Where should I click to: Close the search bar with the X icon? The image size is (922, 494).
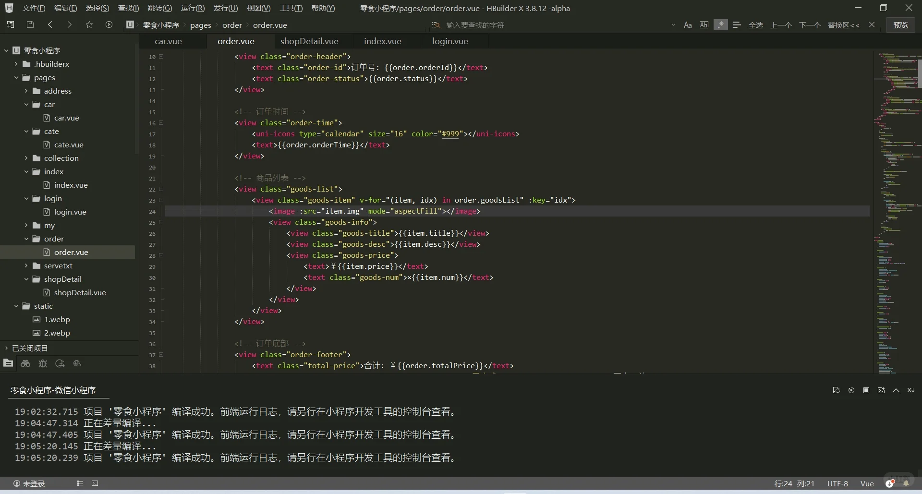click(x=872, y=24)
